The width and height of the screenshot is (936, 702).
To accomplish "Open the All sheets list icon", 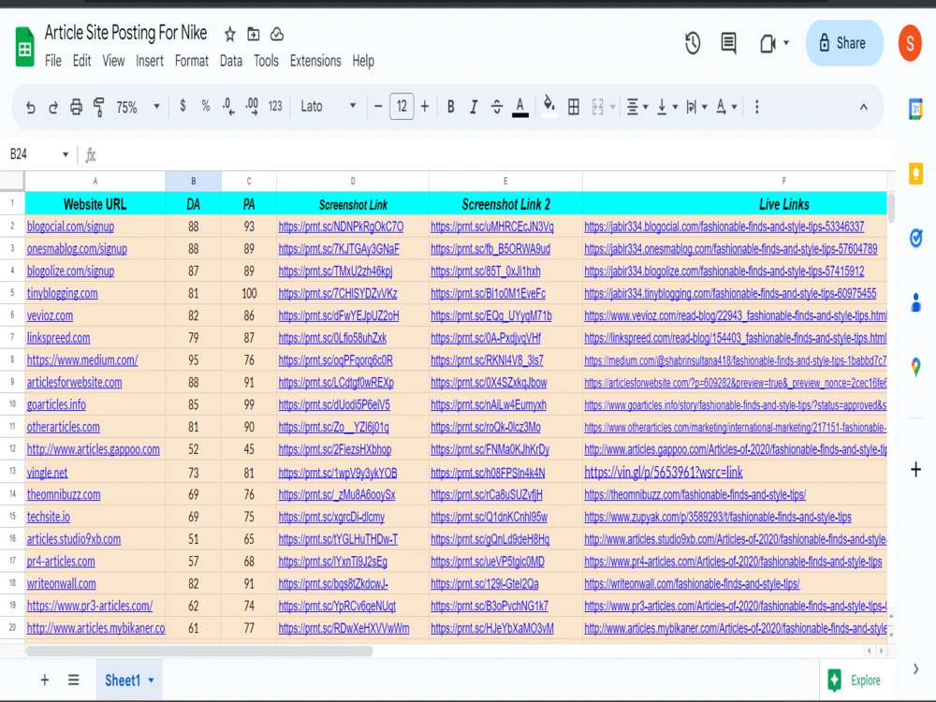I will (73, 680).
